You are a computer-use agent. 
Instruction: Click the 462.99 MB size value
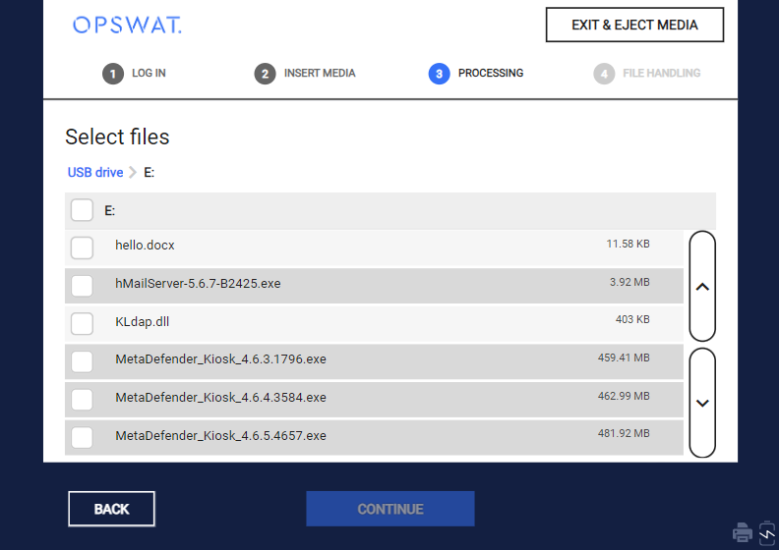point(624,396)
